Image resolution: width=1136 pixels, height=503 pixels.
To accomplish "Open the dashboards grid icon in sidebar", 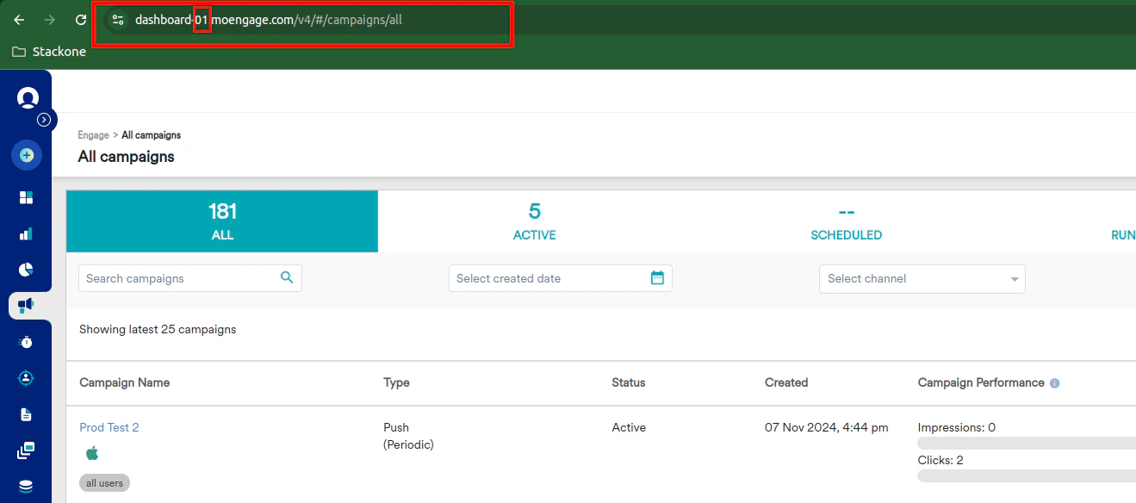I will [26, 198].
